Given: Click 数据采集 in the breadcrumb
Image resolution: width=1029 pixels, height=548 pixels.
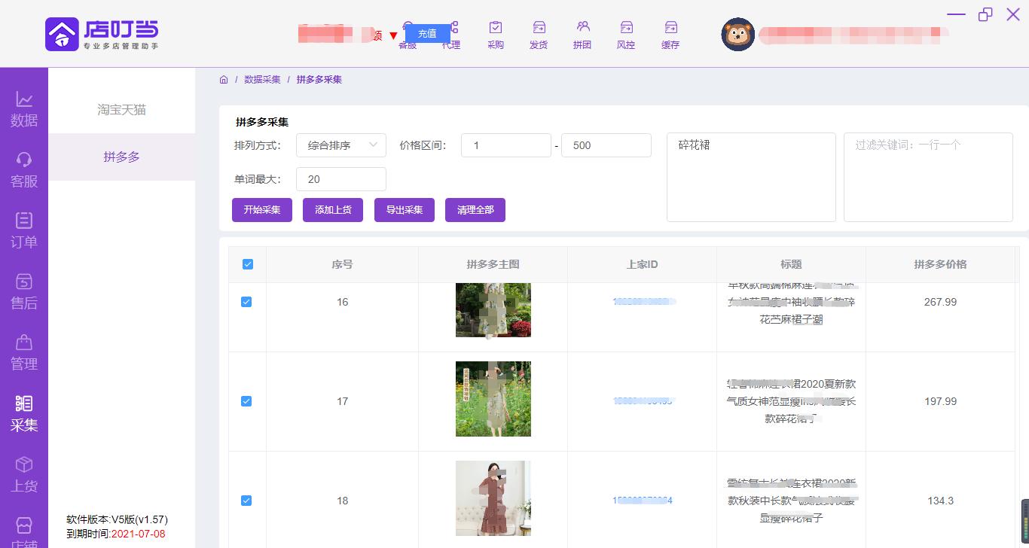Looking at the screenshot, I should (262, 79).
